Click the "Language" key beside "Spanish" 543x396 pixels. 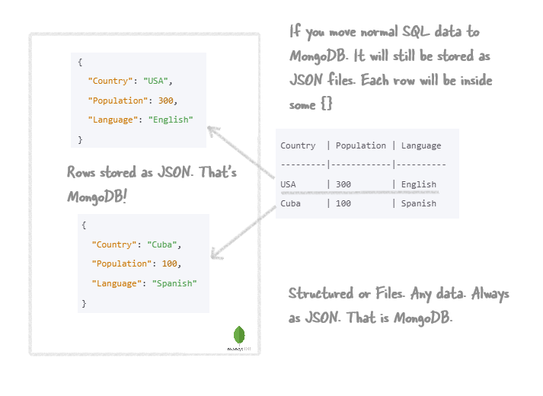(117, 283)
